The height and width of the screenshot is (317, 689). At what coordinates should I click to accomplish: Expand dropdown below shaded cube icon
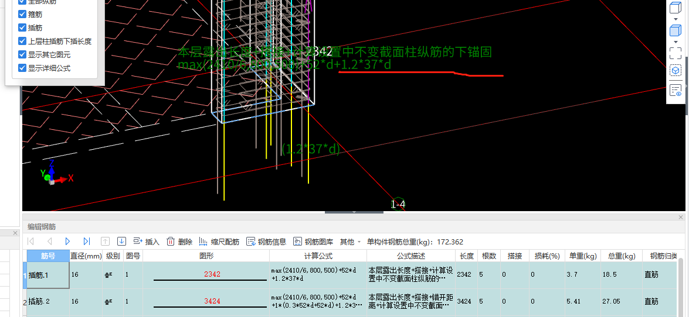pos(676,42)
